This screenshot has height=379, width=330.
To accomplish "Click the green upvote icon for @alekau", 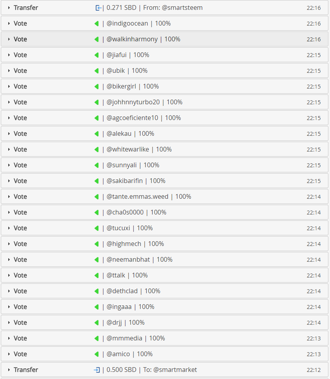I will tap(97, 133).
